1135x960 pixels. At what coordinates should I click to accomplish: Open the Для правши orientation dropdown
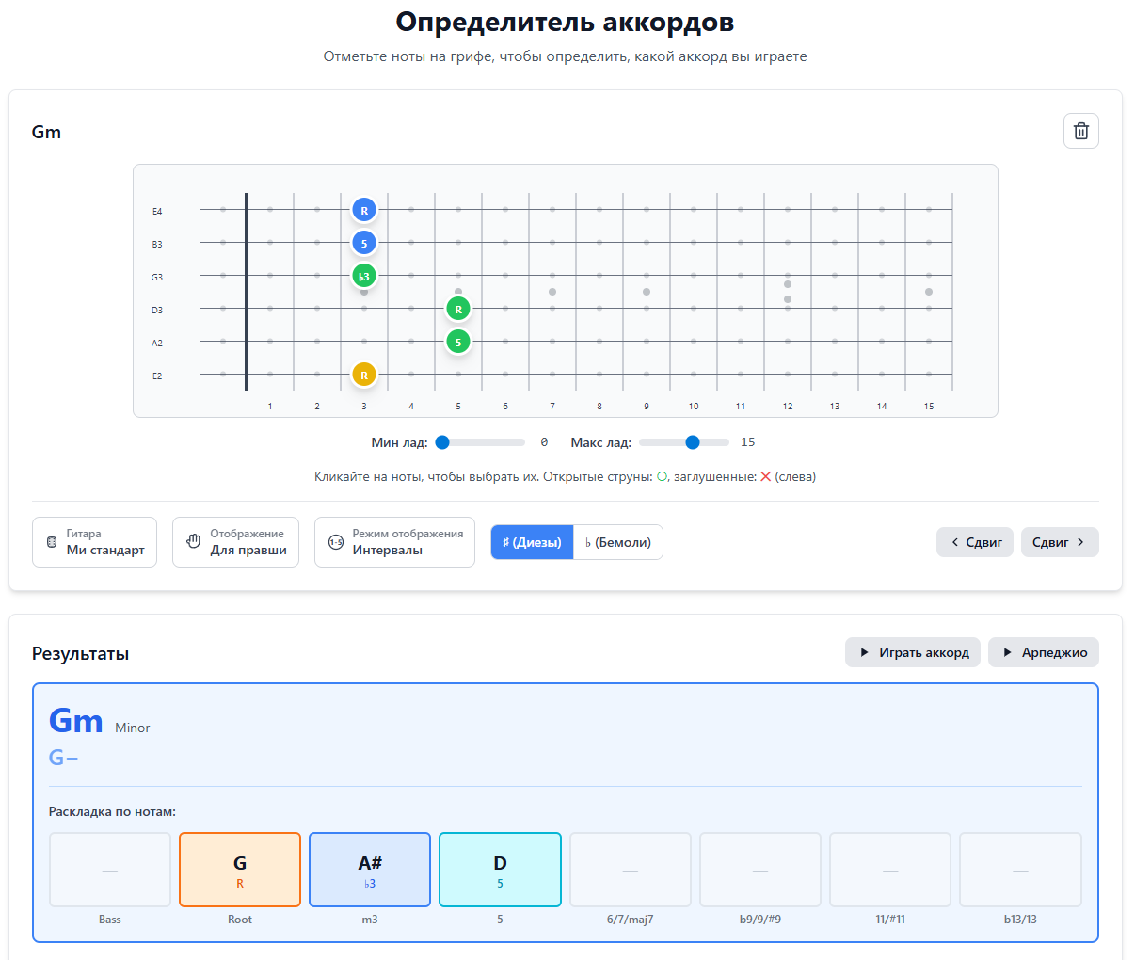point(235,541)
